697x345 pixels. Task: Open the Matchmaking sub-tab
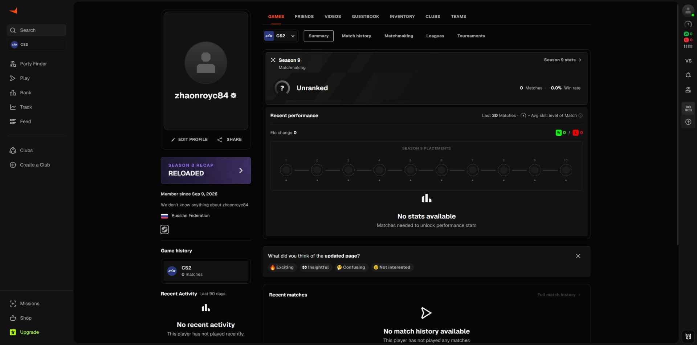[x=399, y=36]
